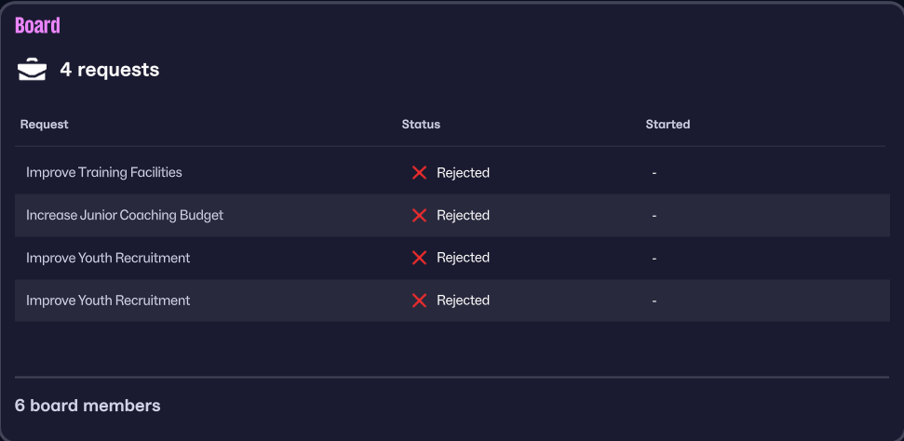Click Rejected status text in the bottom row
This screenshot has width=904, height=441.
[x=463, y=301]
